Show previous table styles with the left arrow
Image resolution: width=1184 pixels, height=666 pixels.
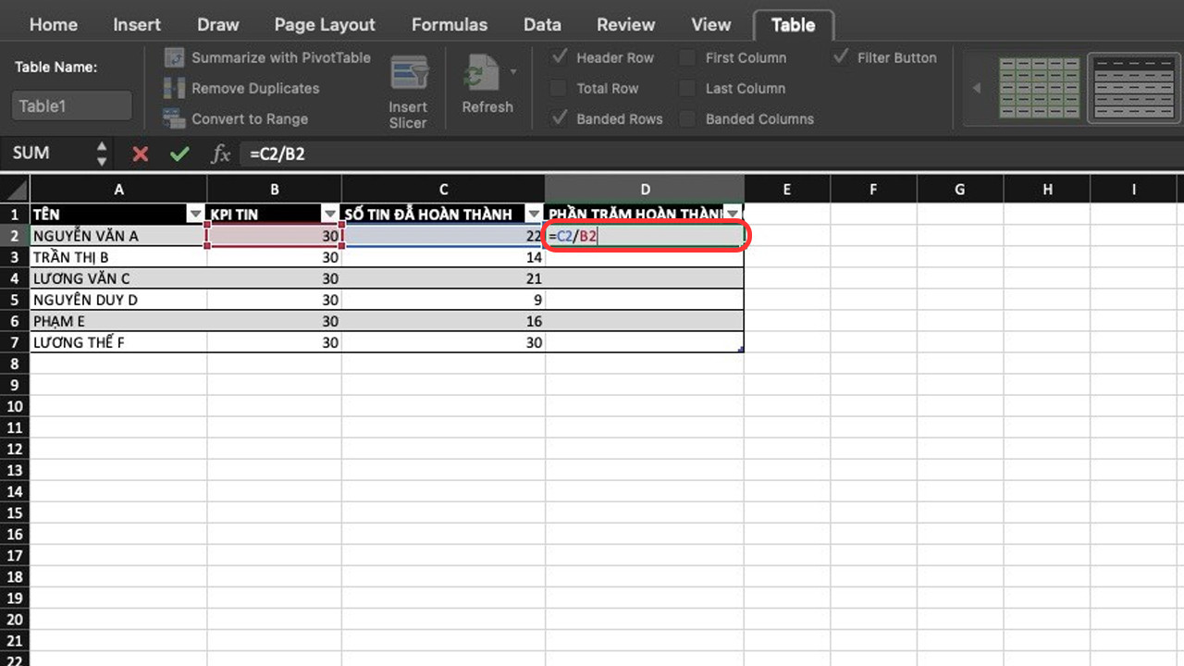[976, 89]
